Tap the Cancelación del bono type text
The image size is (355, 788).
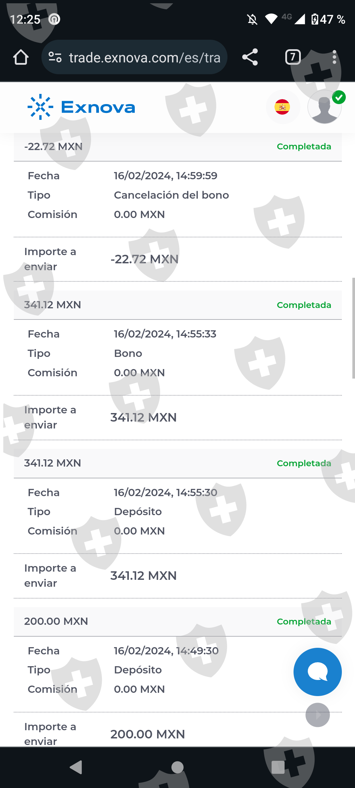(171, 195)
